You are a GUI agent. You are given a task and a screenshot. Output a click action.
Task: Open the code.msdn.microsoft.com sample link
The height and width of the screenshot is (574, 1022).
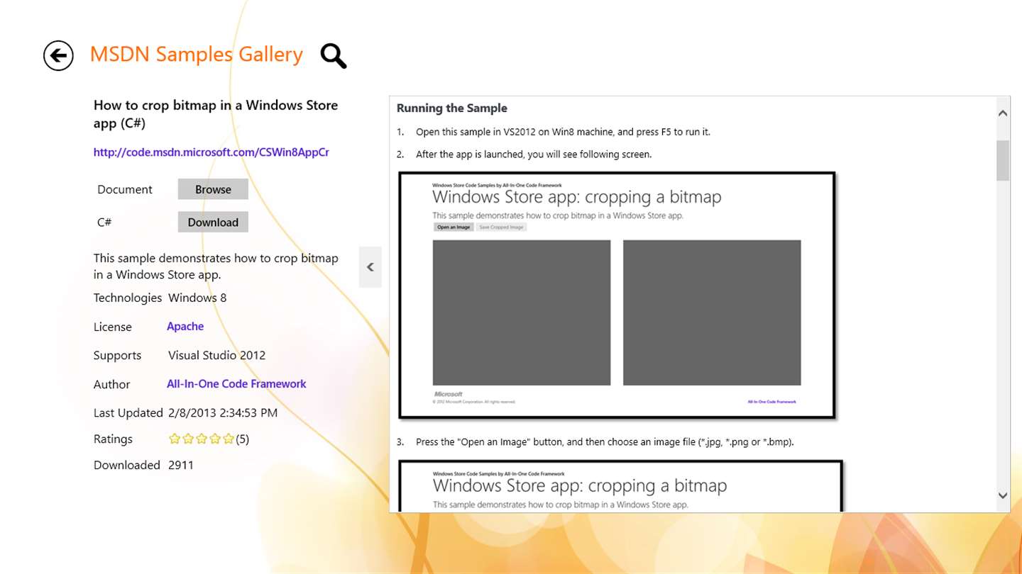(211, 152)
